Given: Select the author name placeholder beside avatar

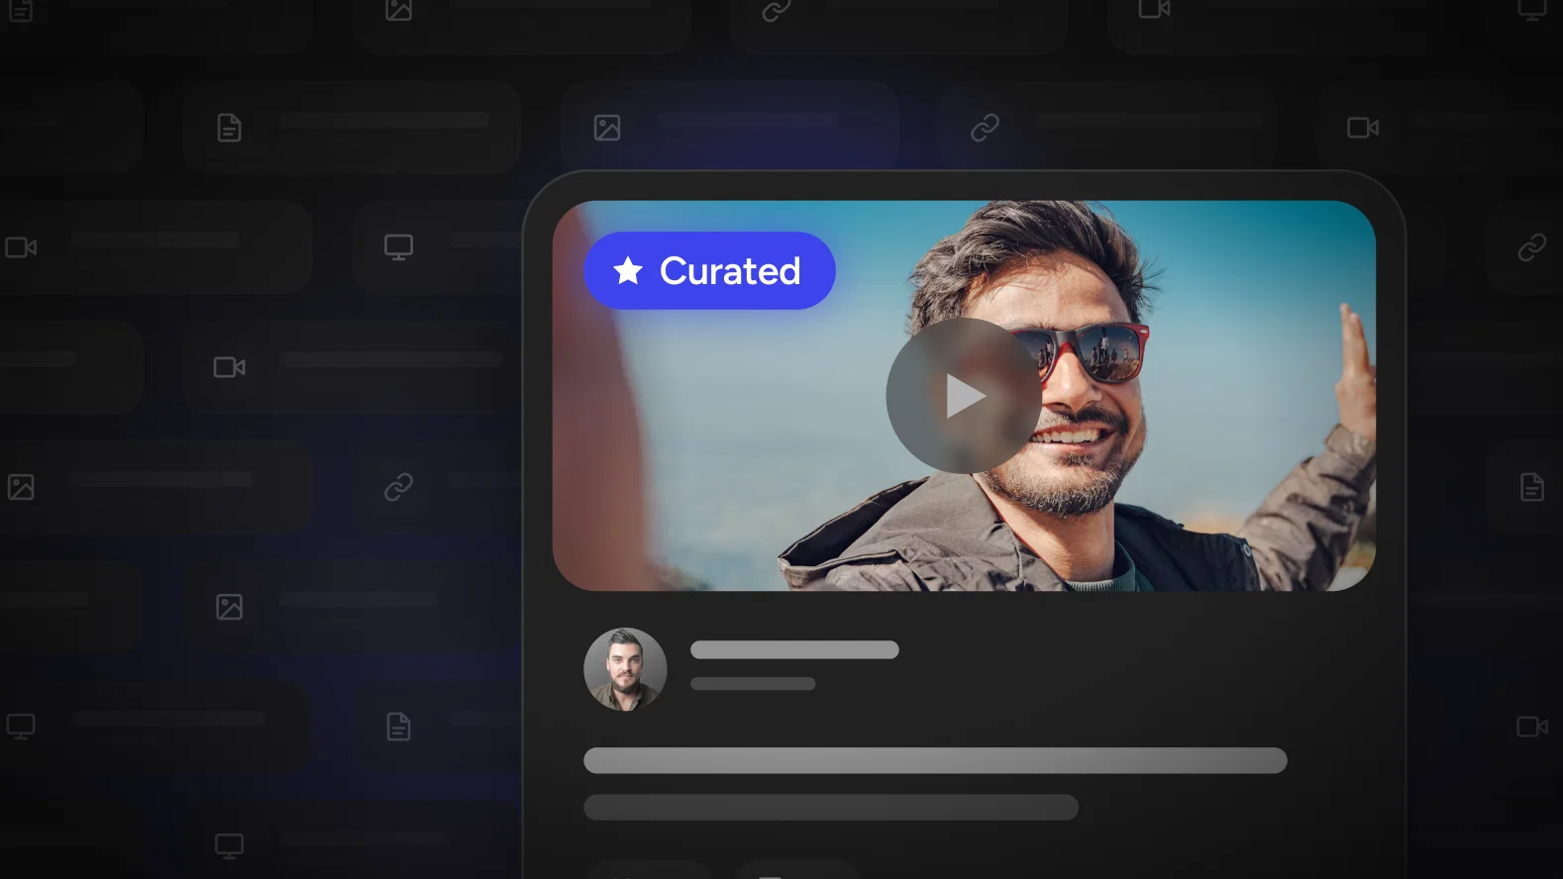Looking at the screenshot, I should pyautogui.click(x=794, y=649).
